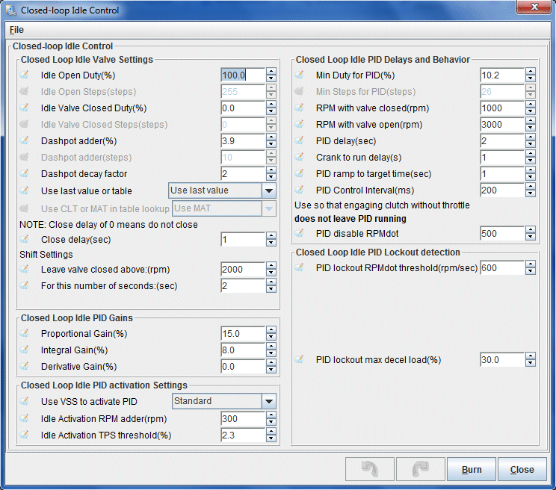Click the info icon beside Dashpot adder(%)

click(x=24, y=140)
